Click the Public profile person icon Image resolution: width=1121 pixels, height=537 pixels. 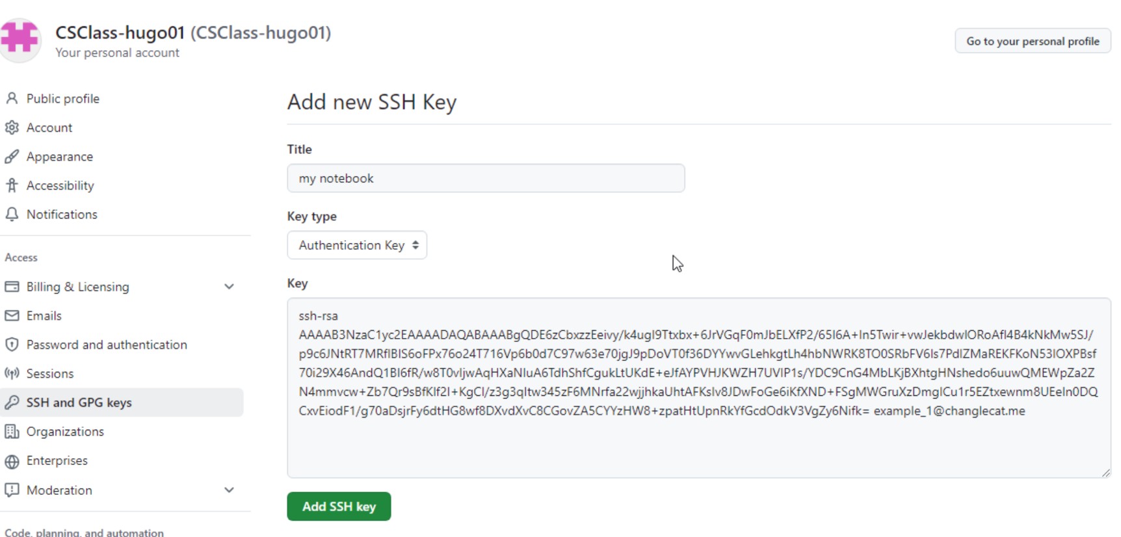[x=12, y=98]
